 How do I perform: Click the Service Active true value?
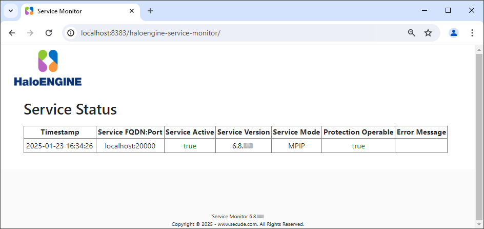pyautogui.click(x=190, y=146)
